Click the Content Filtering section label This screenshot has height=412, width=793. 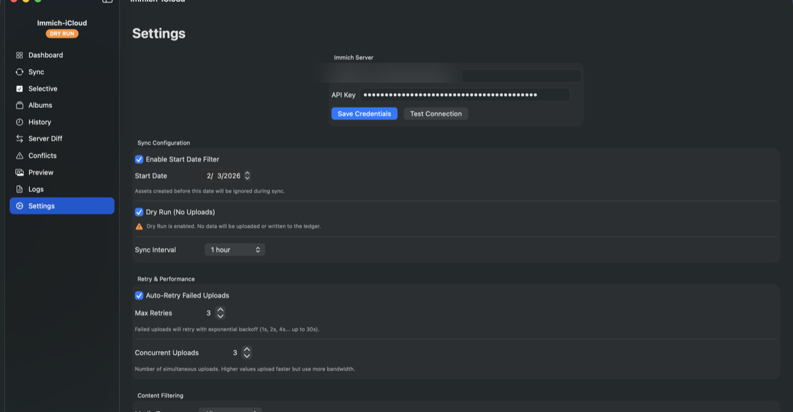click(x=160, y=395)
